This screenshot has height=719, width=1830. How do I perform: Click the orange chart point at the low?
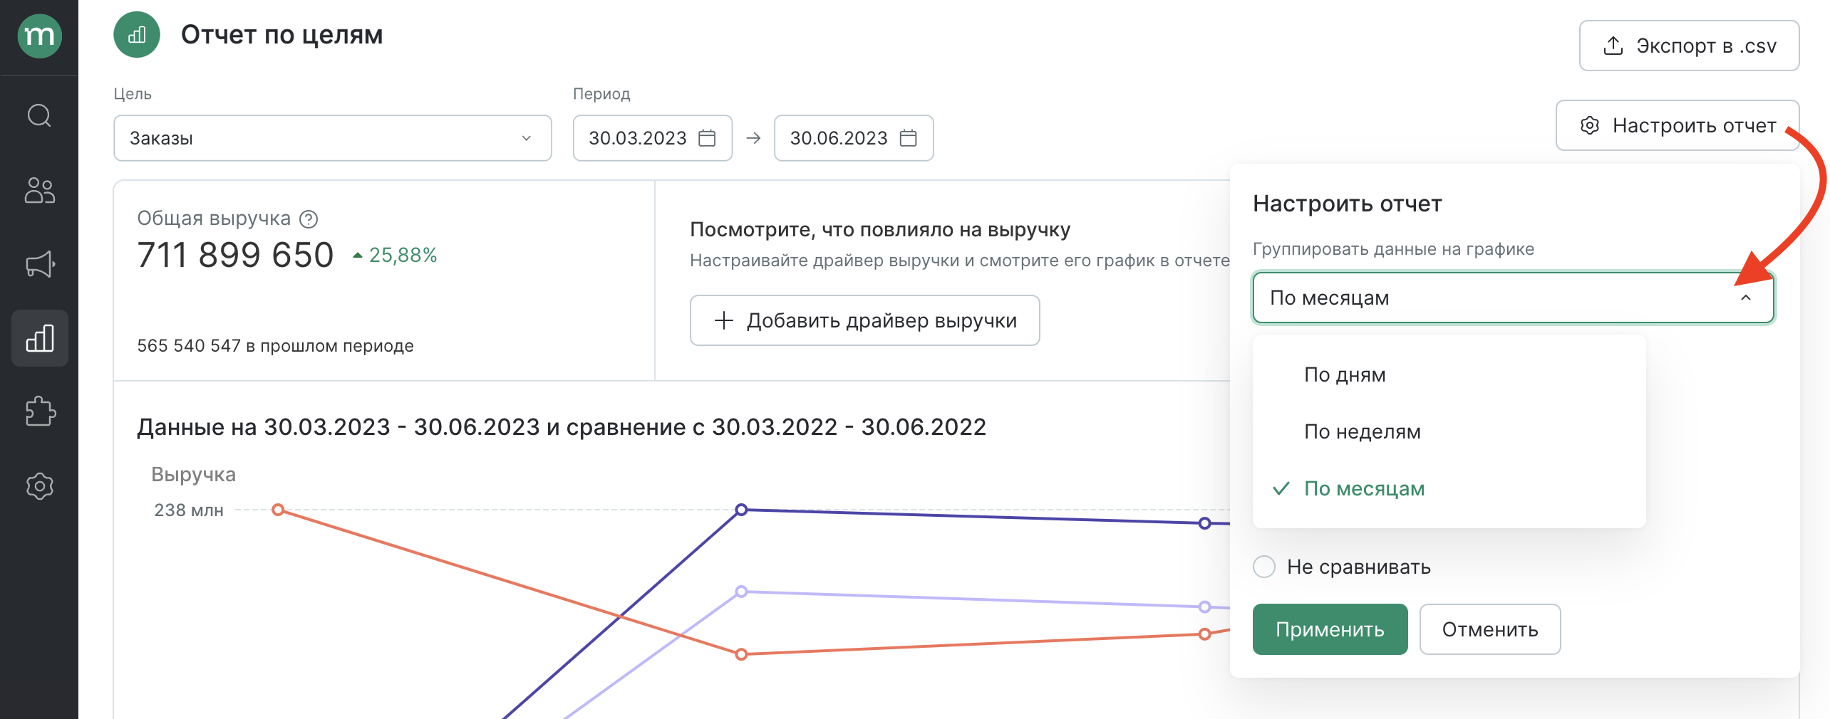point(741,654)
